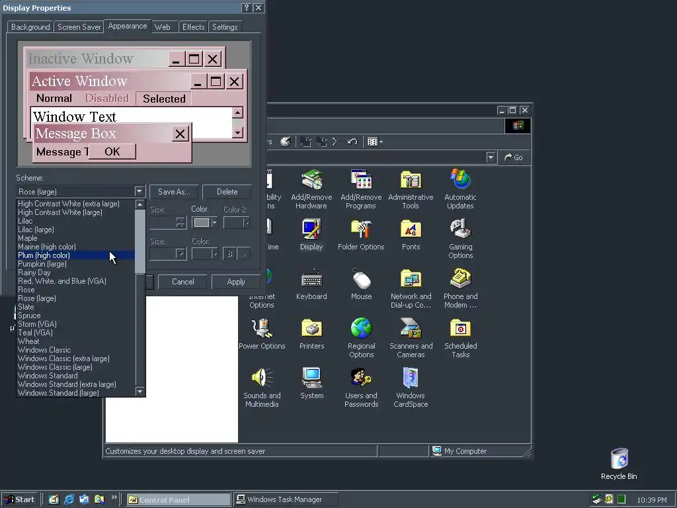Open Network and Dial-up Connections icon
677x508 pixels.
411,279
